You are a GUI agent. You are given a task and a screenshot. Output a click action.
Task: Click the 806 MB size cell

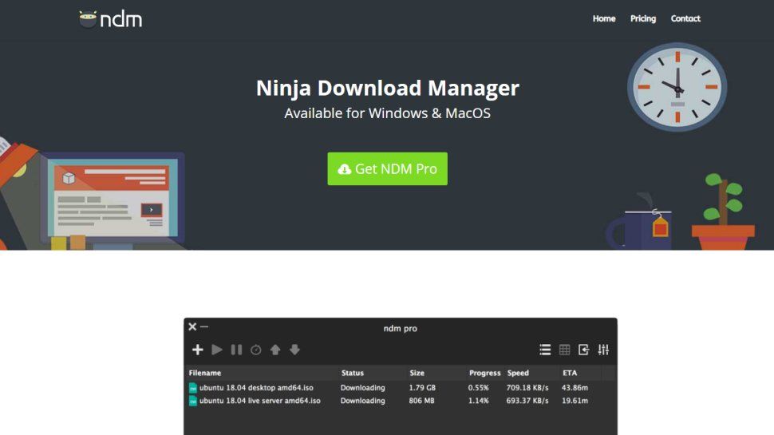click(x=421, y=401)
